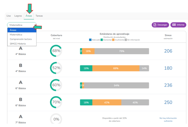Pick the Matemática option in the list
188x127 pixels.
(16, 35)
